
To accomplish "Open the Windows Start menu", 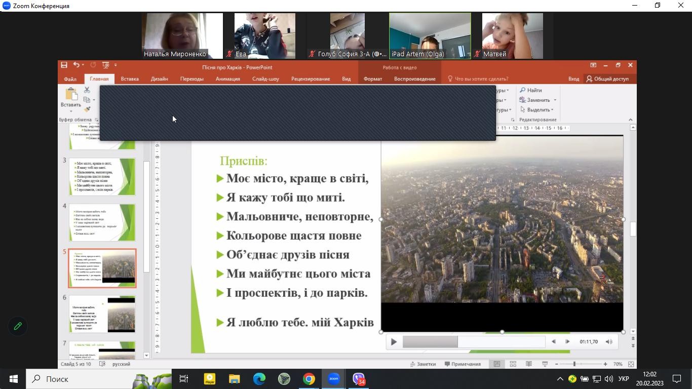I will coord(13,379).
